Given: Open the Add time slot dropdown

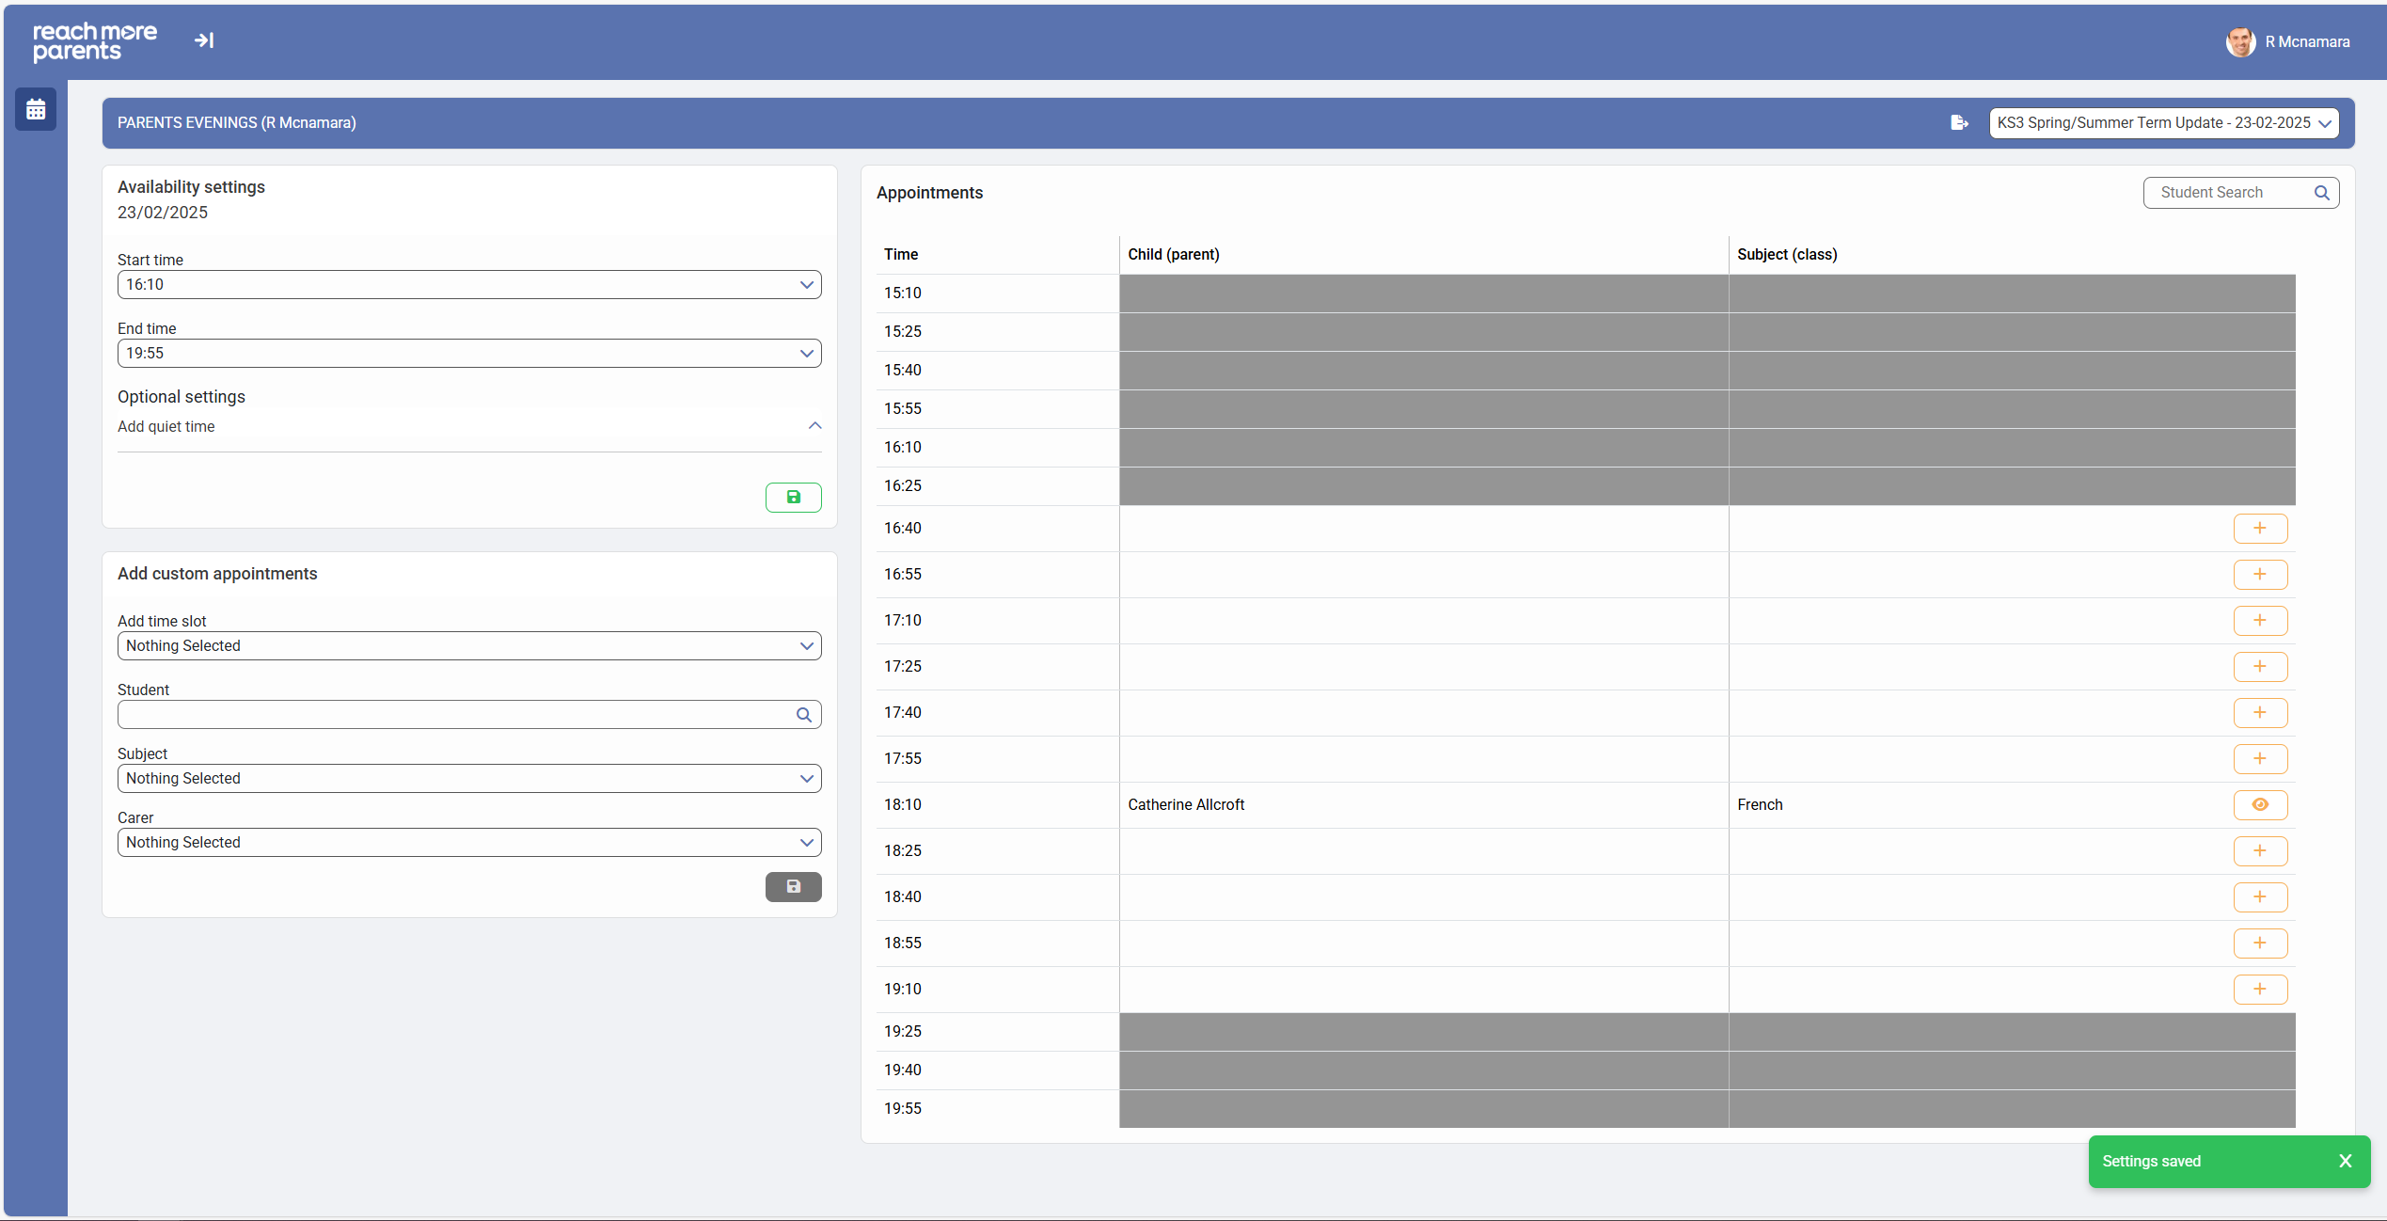Looking at the screenshot, I should click(x=468, y=646).
